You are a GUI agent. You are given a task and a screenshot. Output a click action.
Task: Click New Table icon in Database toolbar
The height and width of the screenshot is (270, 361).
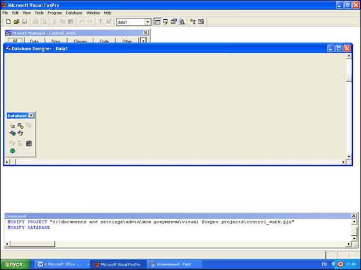point(12,126)
